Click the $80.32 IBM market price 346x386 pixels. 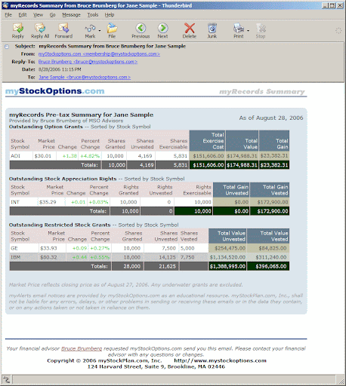[48, 257]
